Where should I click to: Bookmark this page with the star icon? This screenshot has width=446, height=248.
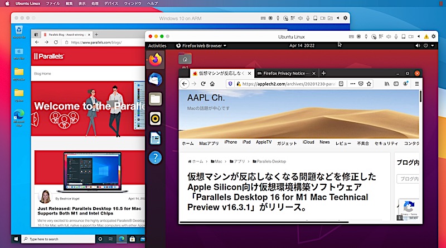click(x=369, y=84)
